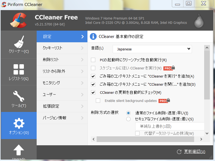
Task: Click horizontal scrollbar right arrow
Action: 201,139
